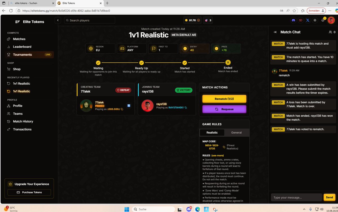
Task: Click the browser back arrow
Action: (4, 11)
